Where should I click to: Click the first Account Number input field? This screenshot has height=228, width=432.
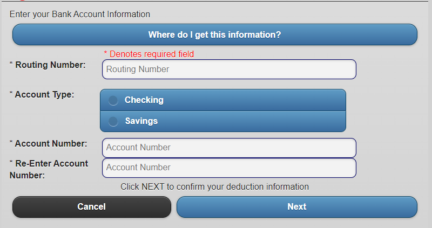[x=229, y=148]
